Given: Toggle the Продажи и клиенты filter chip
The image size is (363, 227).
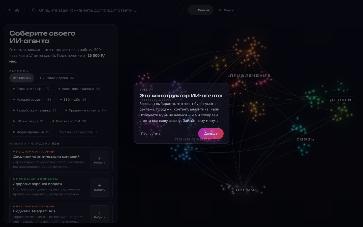Looking at the screenshot, I should (x=85, y=110).
